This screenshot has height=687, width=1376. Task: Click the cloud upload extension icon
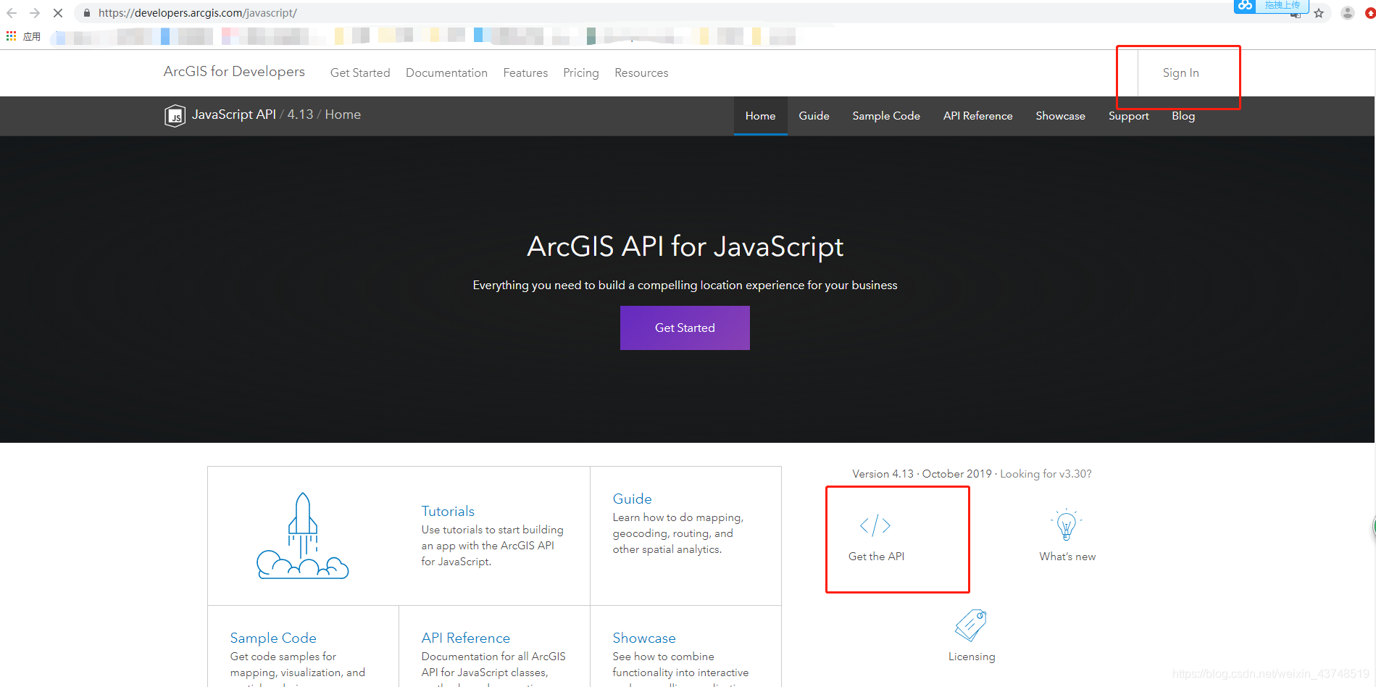coord(1245,6)
